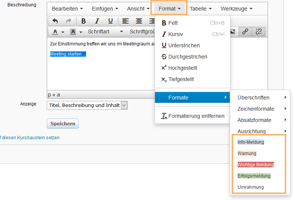Screen dimensions: 293x200
Task: Open the background color dropdown arrow
Action: [81, 32]
